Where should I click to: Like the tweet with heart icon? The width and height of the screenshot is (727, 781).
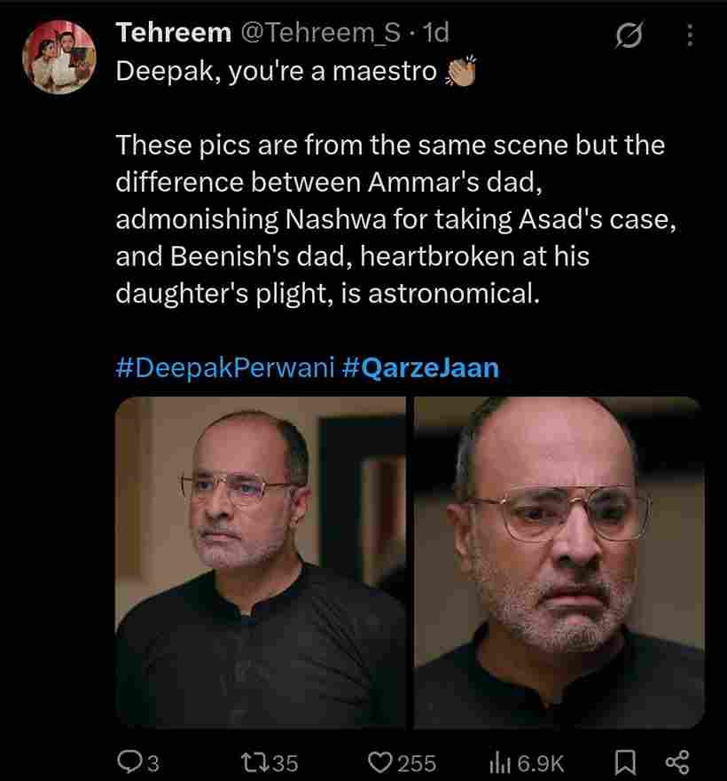(380, 762)
